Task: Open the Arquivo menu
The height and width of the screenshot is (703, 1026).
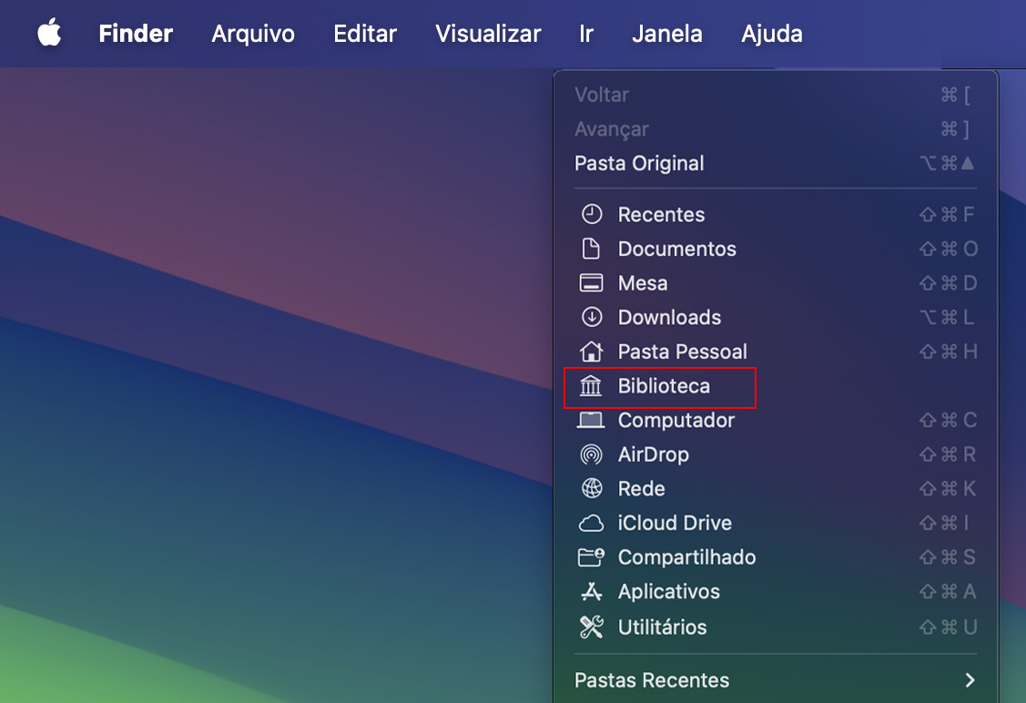Action: pos(252,33)
